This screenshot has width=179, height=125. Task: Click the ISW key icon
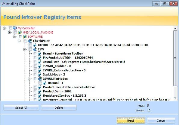coord(35,49)
